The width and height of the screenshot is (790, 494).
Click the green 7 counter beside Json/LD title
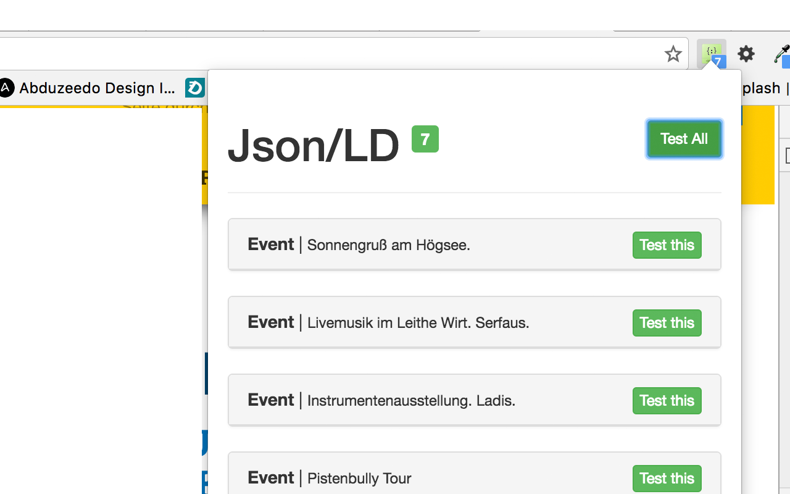pos(425,140)
